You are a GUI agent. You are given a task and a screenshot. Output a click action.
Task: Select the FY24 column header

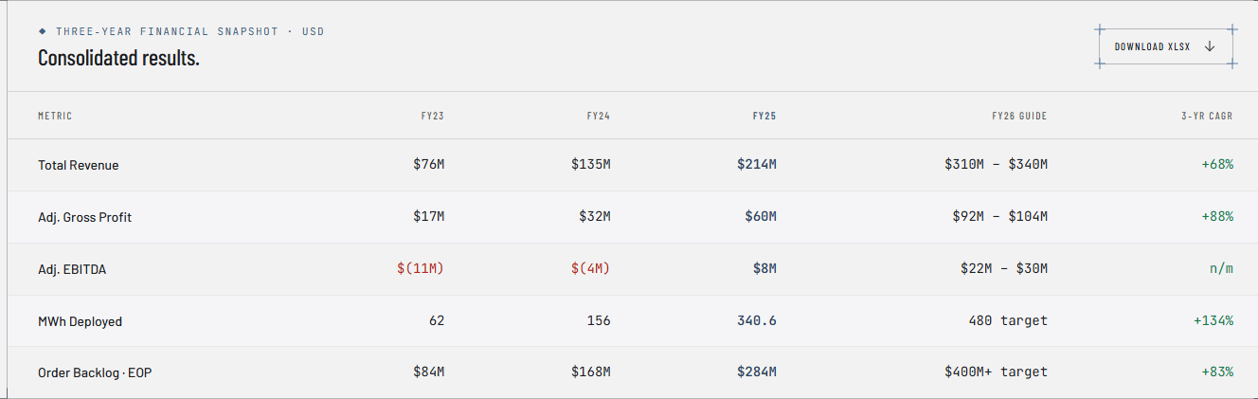point(599,116)
